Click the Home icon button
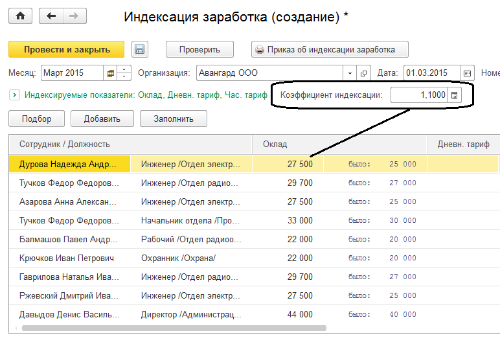 point(20,17)
